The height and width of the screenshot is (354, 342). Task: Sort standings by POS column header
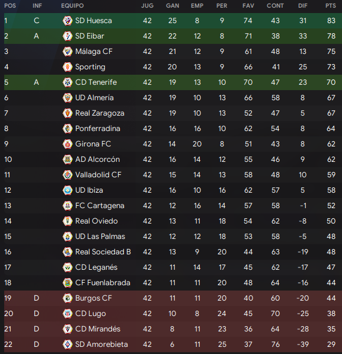point(10,6)
